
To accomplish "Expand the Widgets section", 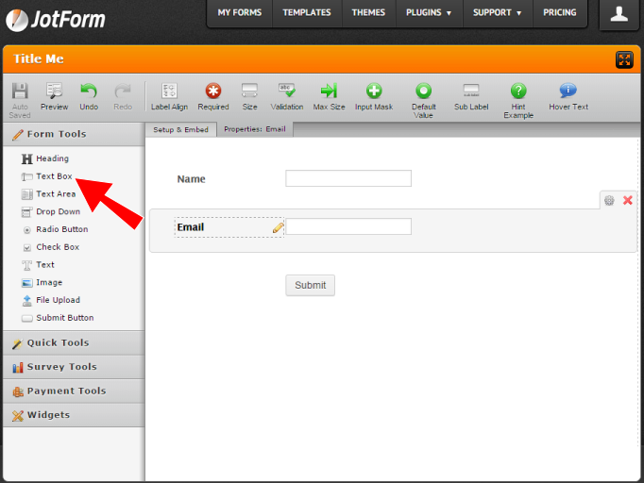I will click(x=74, y=415).
